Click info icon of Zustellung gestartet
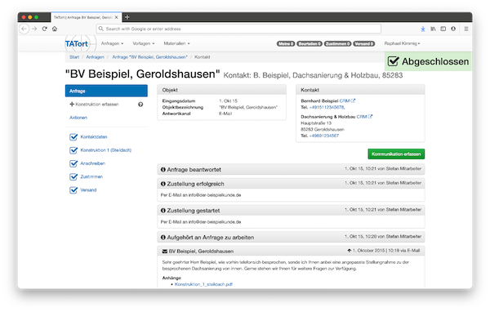Viewport: 490px width, 312px height. 163,211
